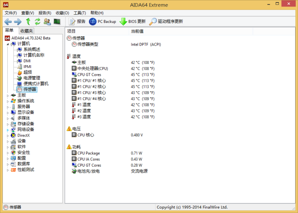The width and height of the screenshot is (298, 213).
Task: Select the 传感器类型 row
Action: (180, 44)
